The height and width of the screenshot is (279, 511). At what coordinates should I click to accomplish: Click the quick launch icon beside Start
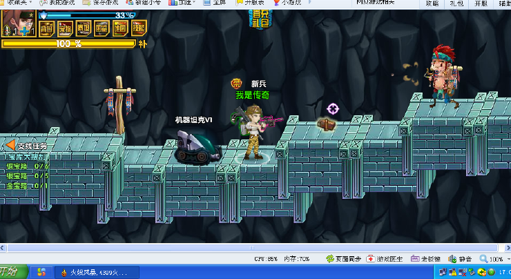[x=41, y=272]
